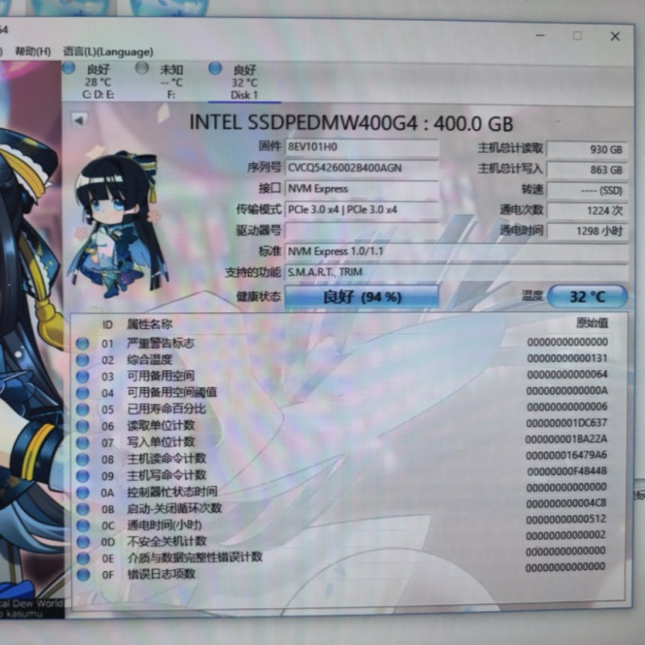Image resolution: width=645 pixels, height=645 pixels.
Task: Minimize the CrystalDiskInfo window
Action: click(540, 36)
